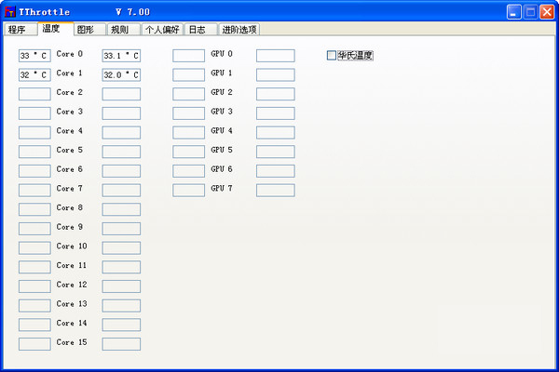Click the Core 13 label
559x372 pixels.
[x=72, y=304]
